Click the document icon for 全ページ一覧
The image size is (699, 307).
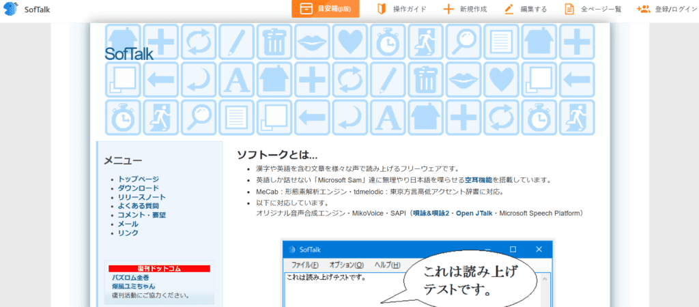569,9
